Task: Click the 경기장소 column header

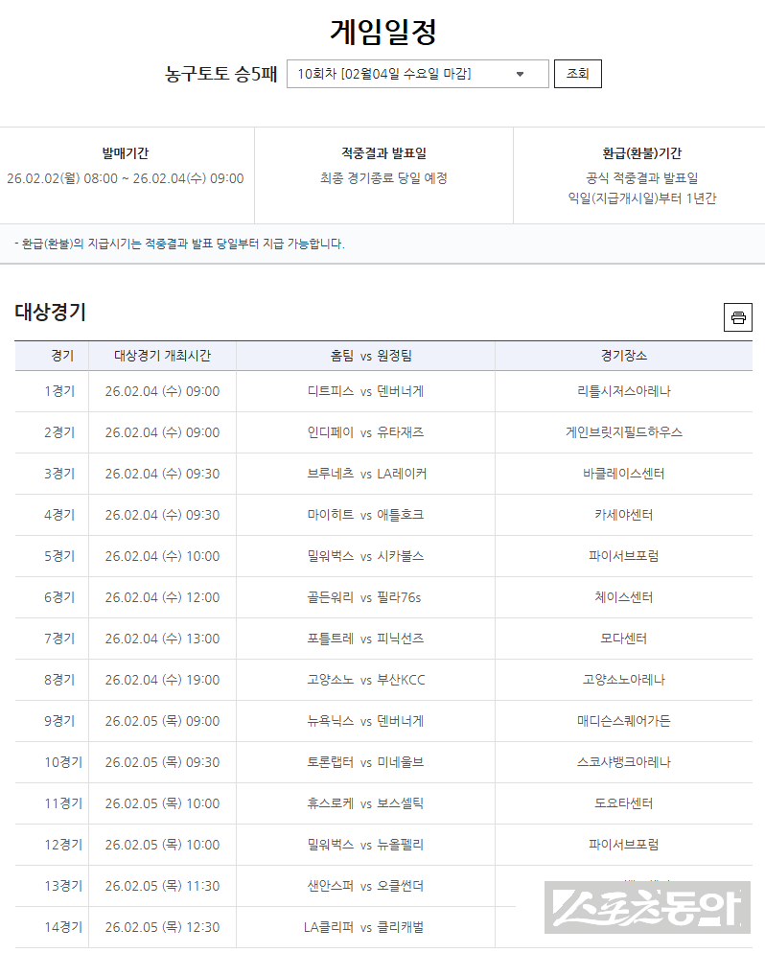Action: (623, 356)
